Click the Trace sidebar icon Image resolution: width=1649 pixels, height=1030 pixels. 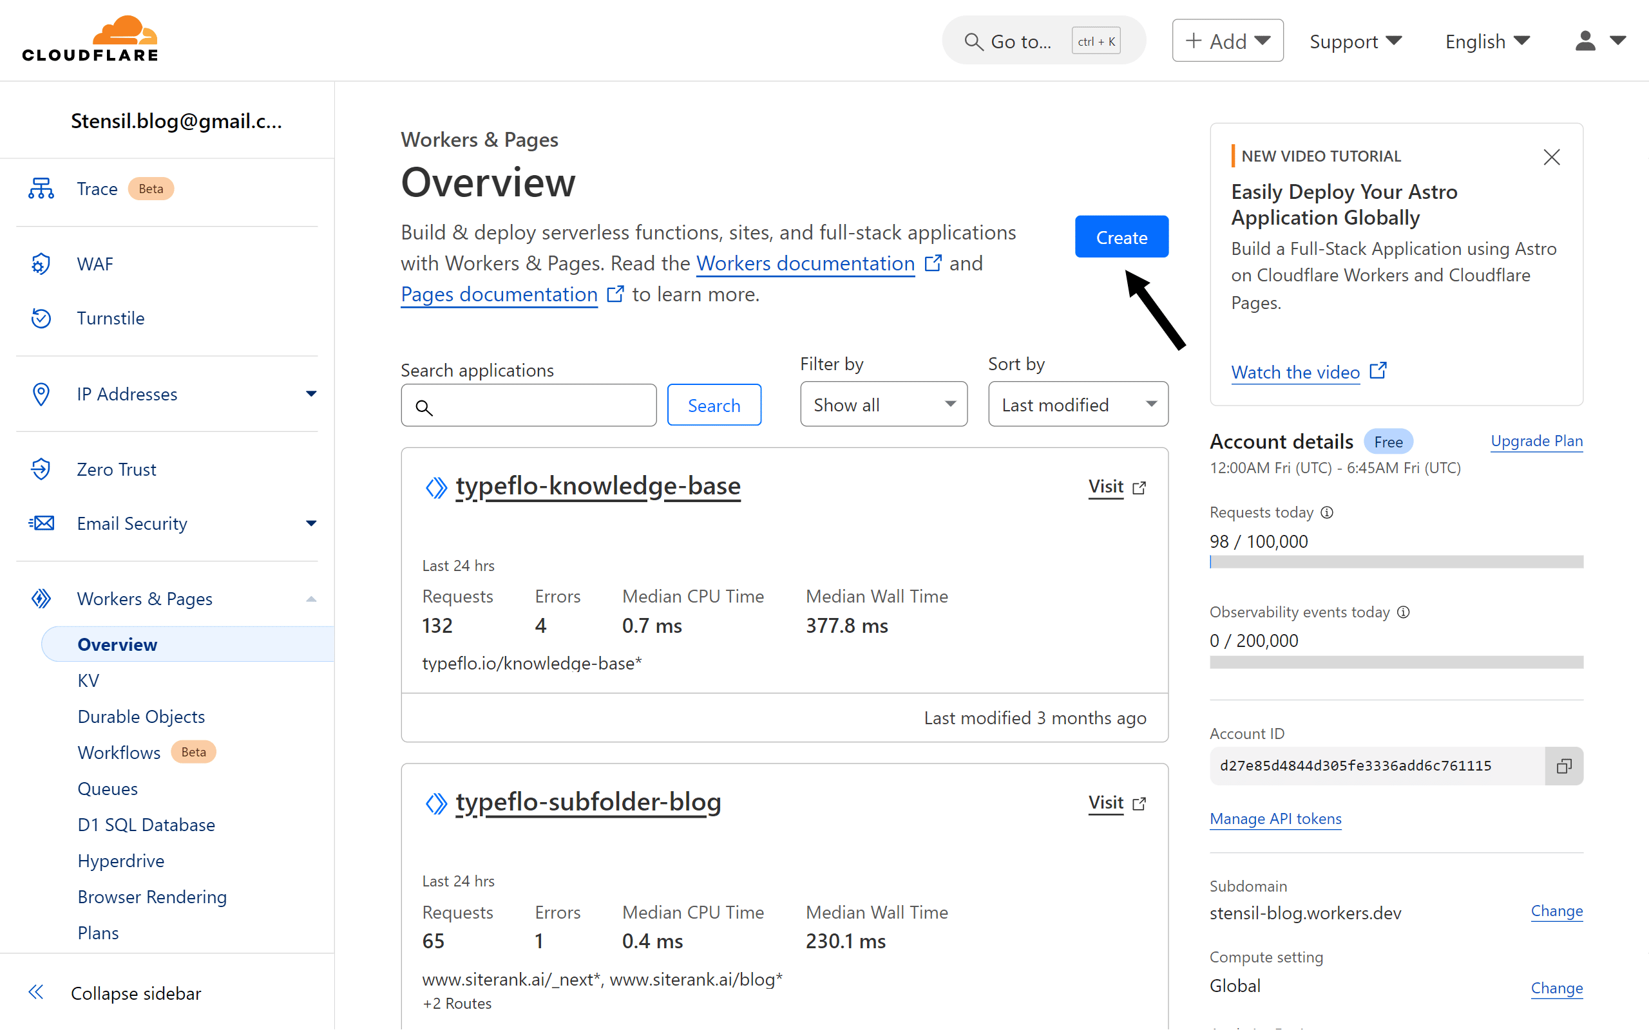[41, 189]
